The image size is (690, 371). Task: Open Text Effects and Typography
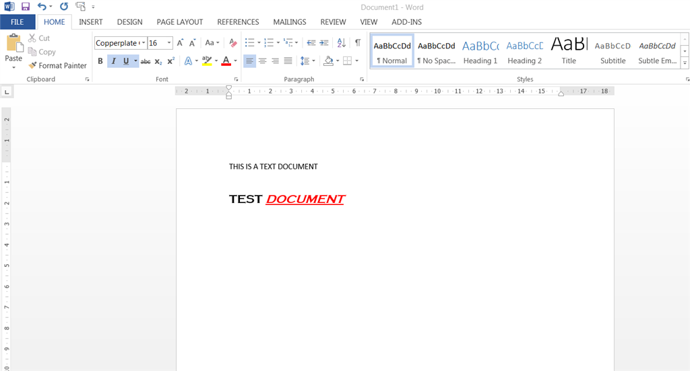pyautogui.click(x=188, y=61)
